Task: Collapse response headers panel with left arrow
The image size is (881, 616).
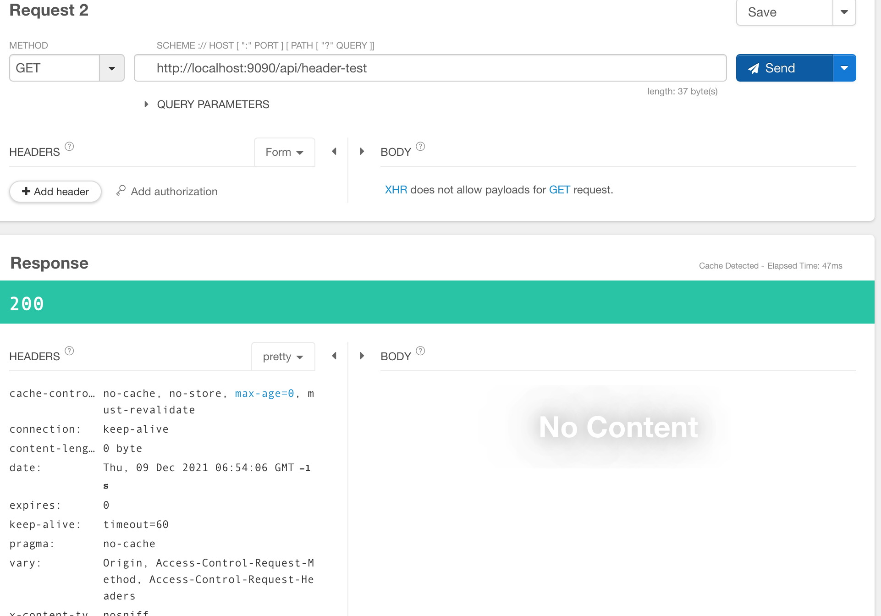Action: (x=334, y=356)
